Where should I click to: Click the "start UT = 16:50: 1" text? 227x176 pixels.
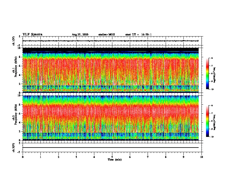(x=138, y=35)
